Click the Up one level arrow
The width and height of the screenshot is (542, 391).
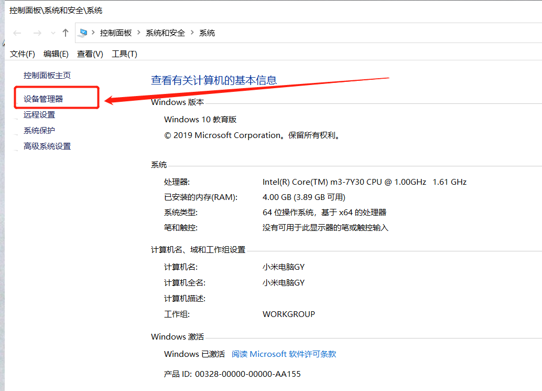point(65,32)
